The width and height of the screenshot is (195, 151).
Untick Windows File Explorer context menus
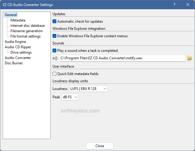coord(54,36)
